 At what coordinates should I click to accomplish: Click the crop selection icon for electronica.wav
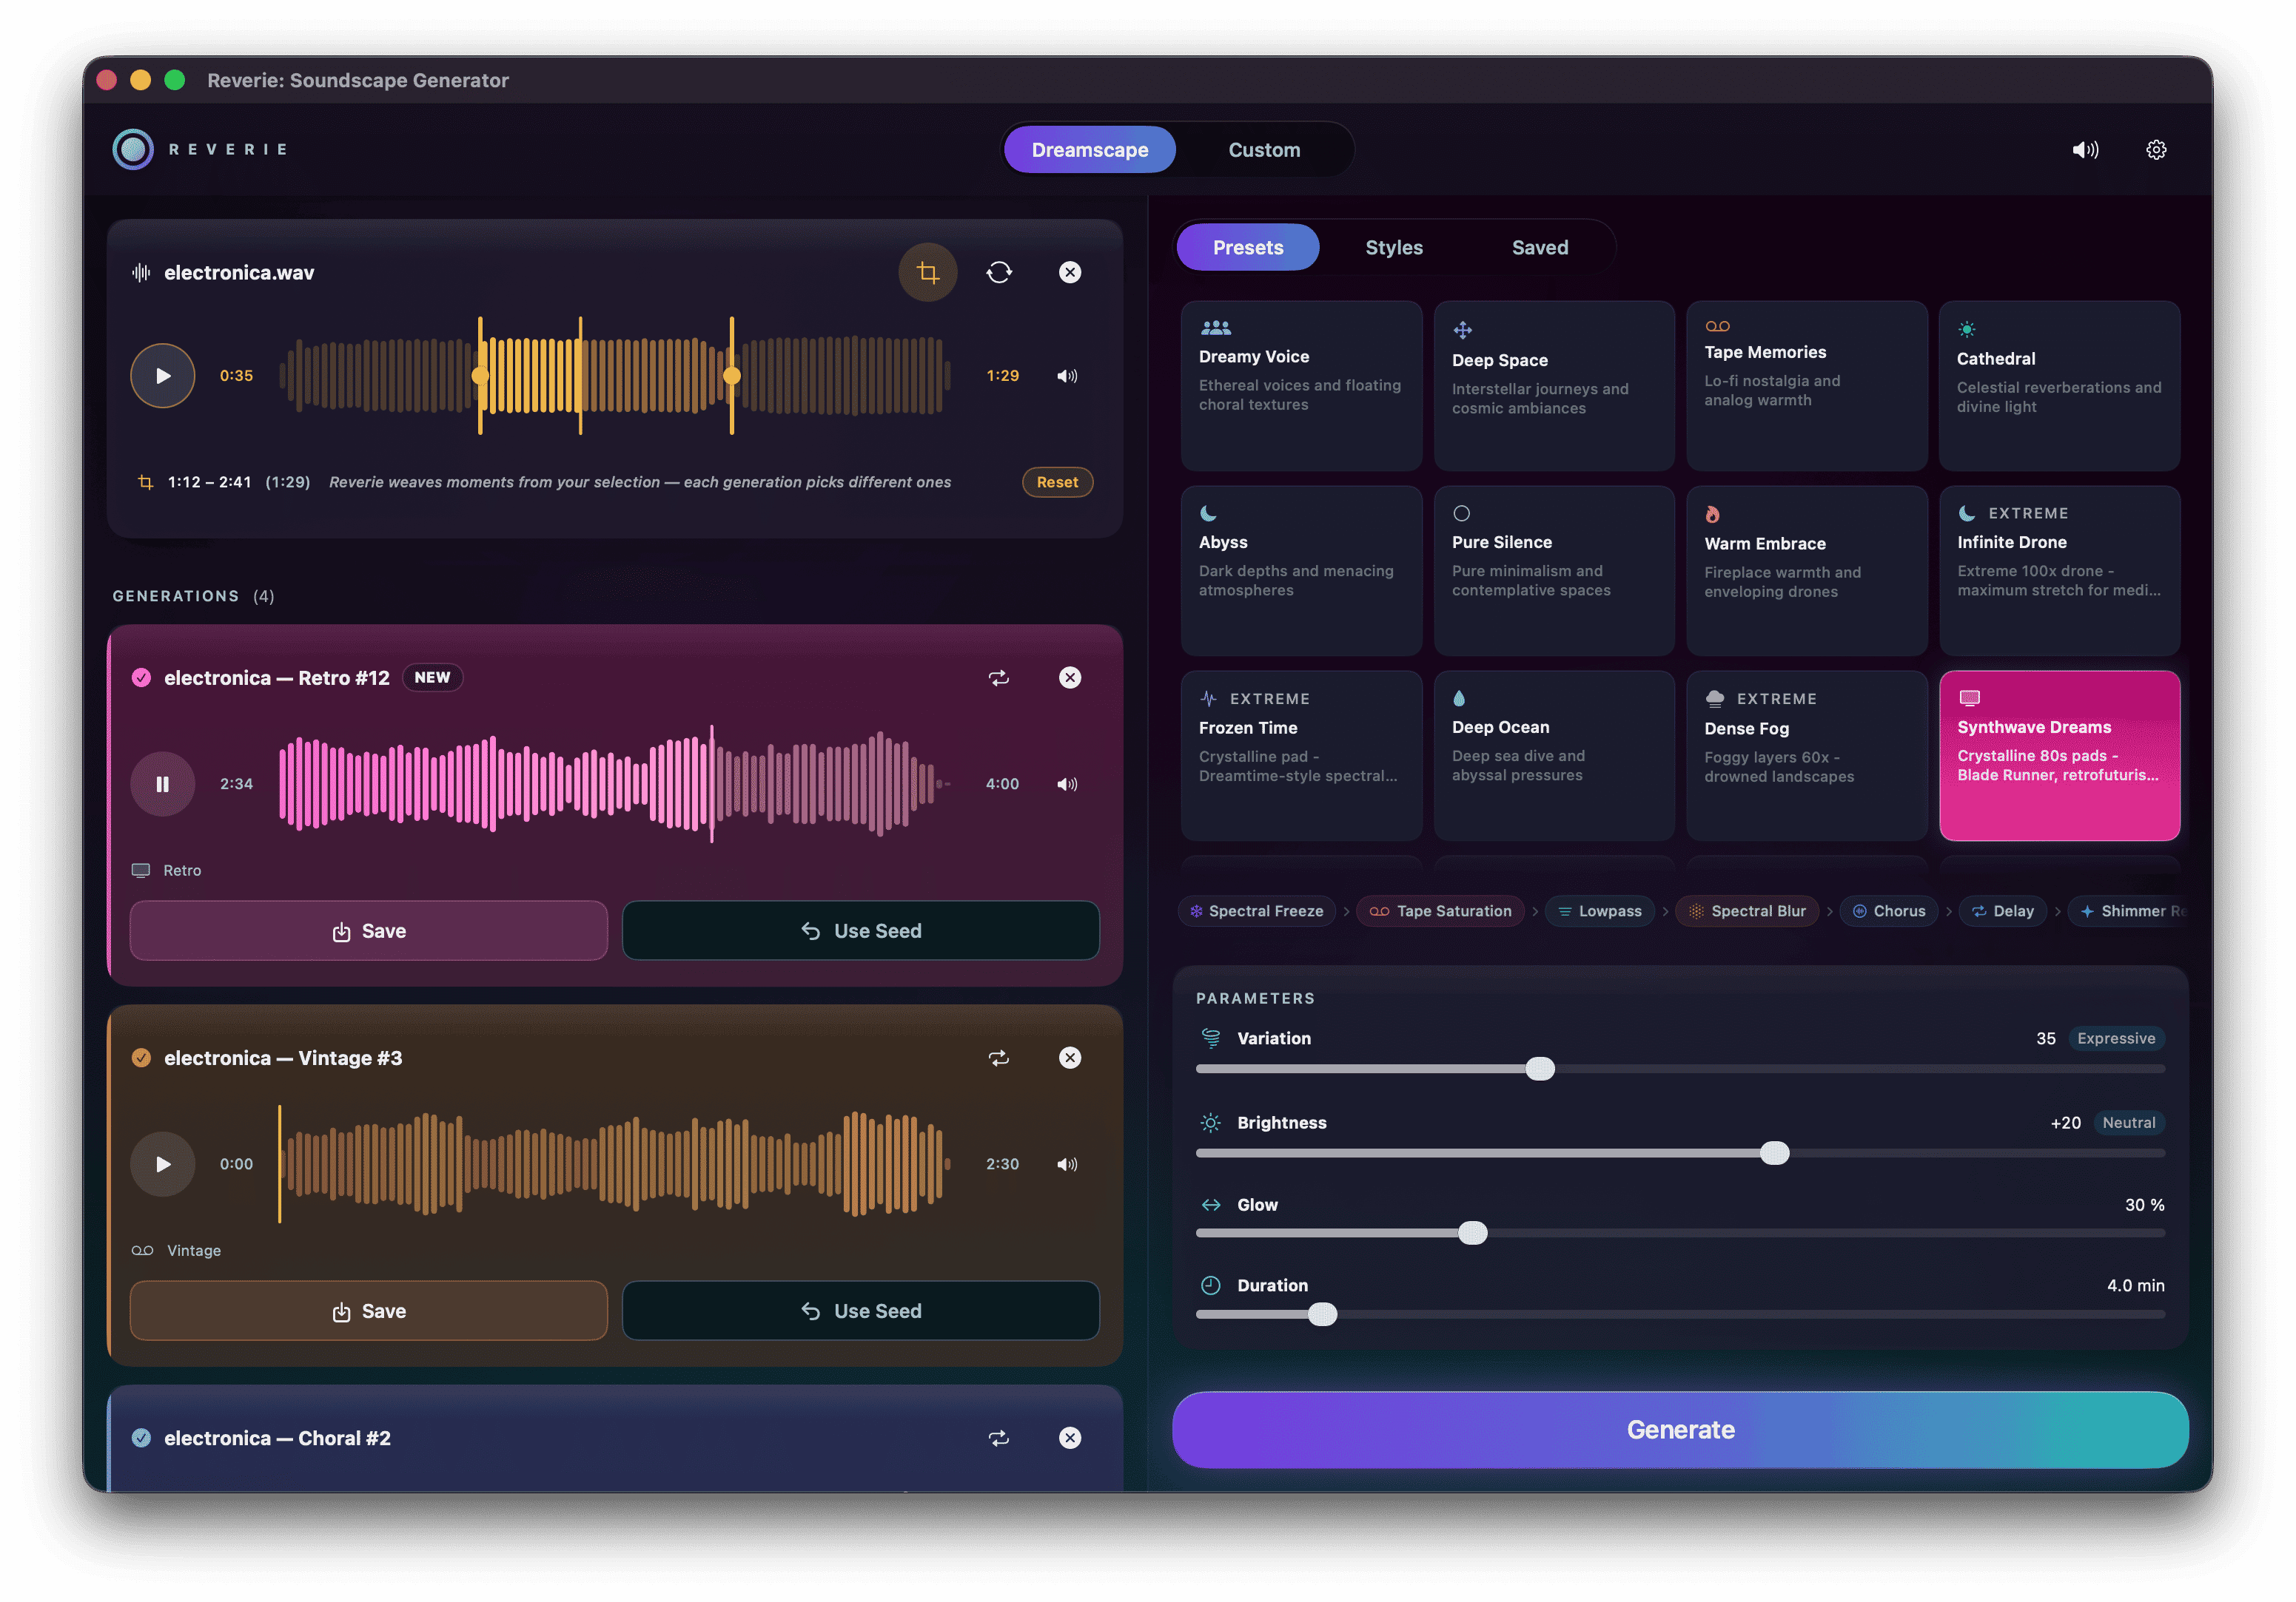click(x=927, y=272)
